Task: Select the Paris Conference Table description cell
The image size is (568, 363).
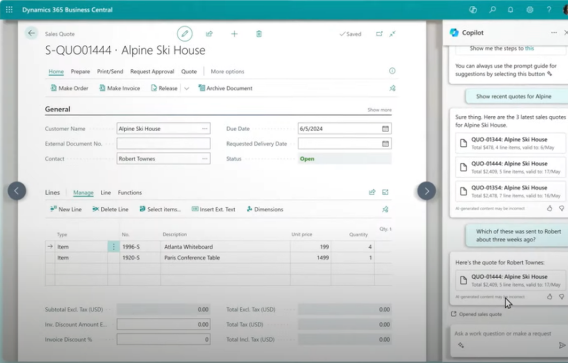Action: (x=225, y=258)
